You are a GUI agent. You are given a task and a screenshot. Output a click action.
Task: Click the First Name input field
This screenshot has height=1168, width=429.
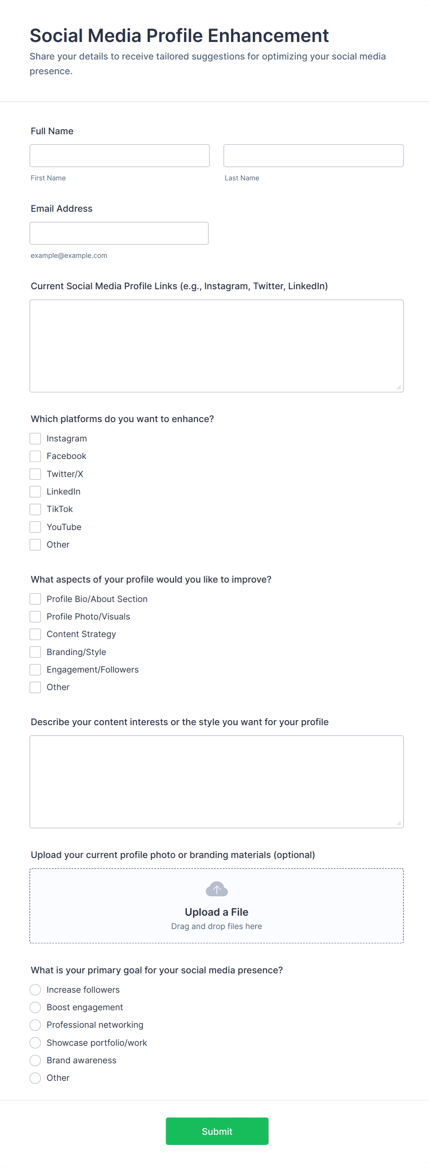[119, 155]
